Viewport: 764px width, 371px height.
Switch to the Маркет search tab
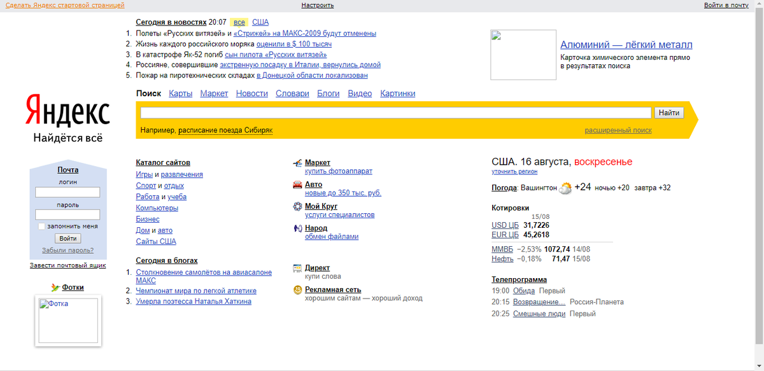click(214, 94)
